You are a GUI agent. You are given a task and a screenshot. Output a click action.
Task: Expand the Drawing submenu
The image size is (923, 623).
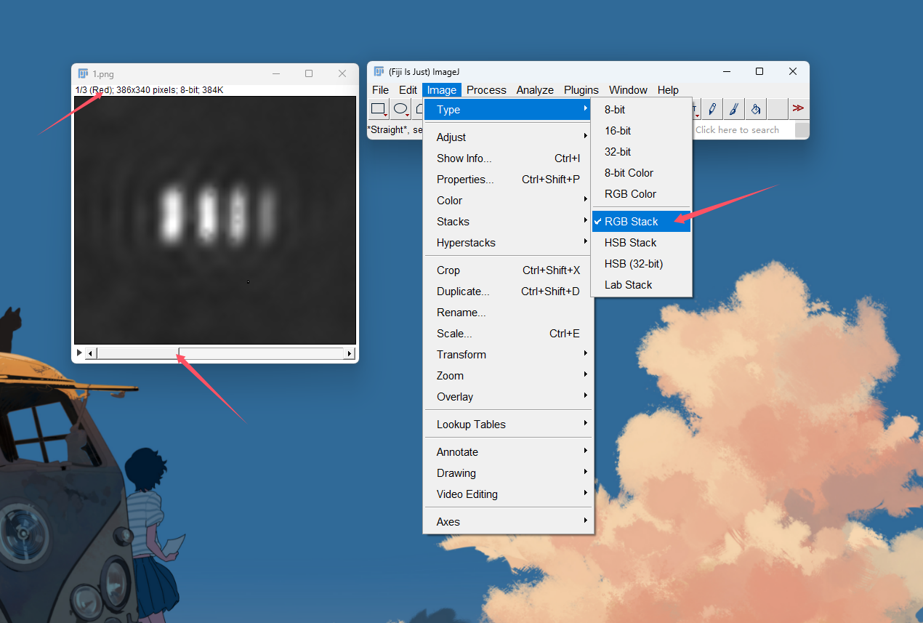[509, 473]
